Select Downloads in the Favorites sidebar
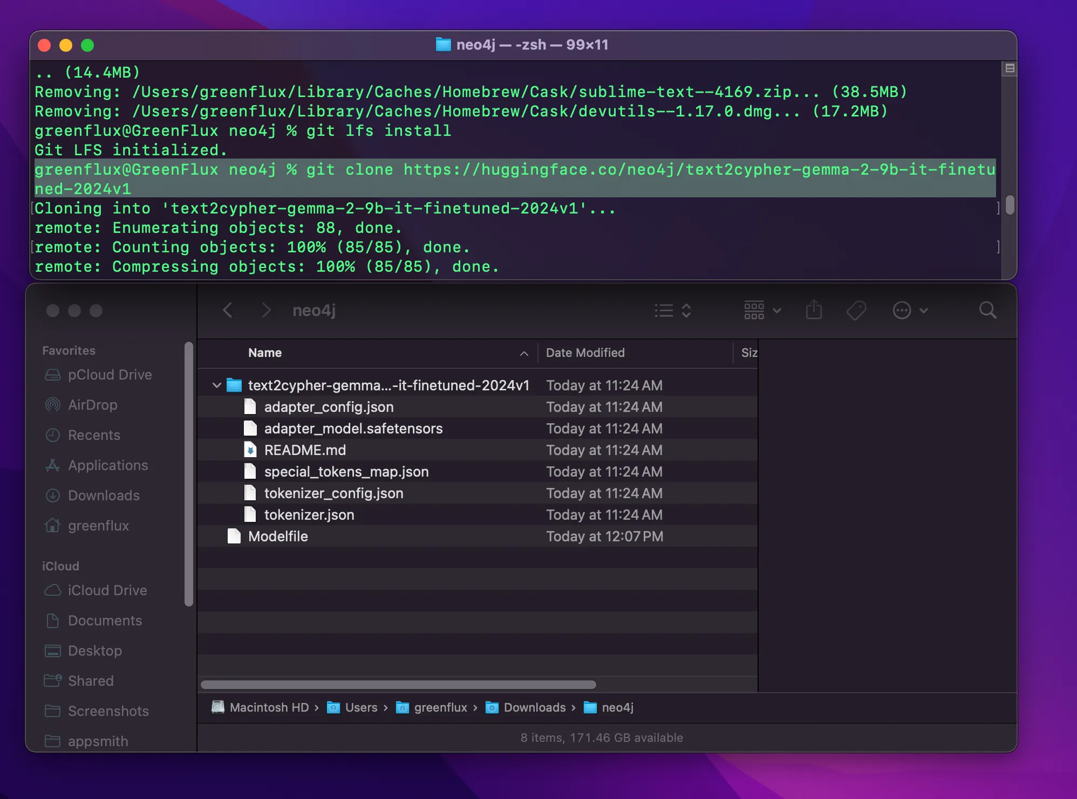 click(x=104, y=495)
